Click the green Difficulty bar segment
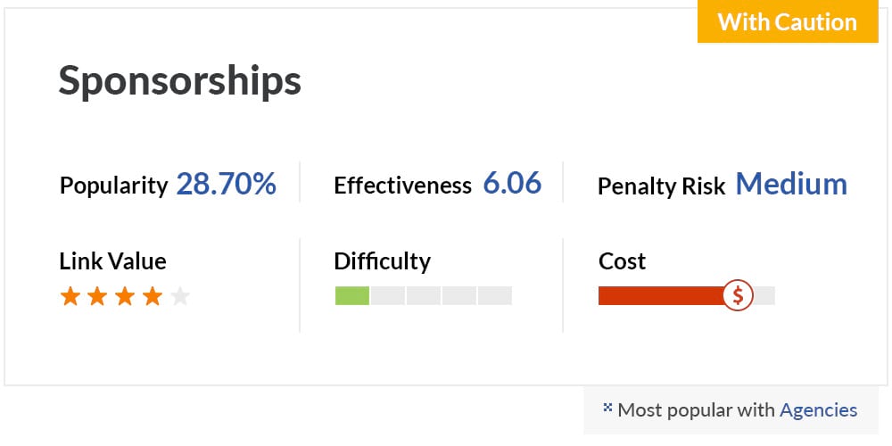 click(x=352, y=296)
